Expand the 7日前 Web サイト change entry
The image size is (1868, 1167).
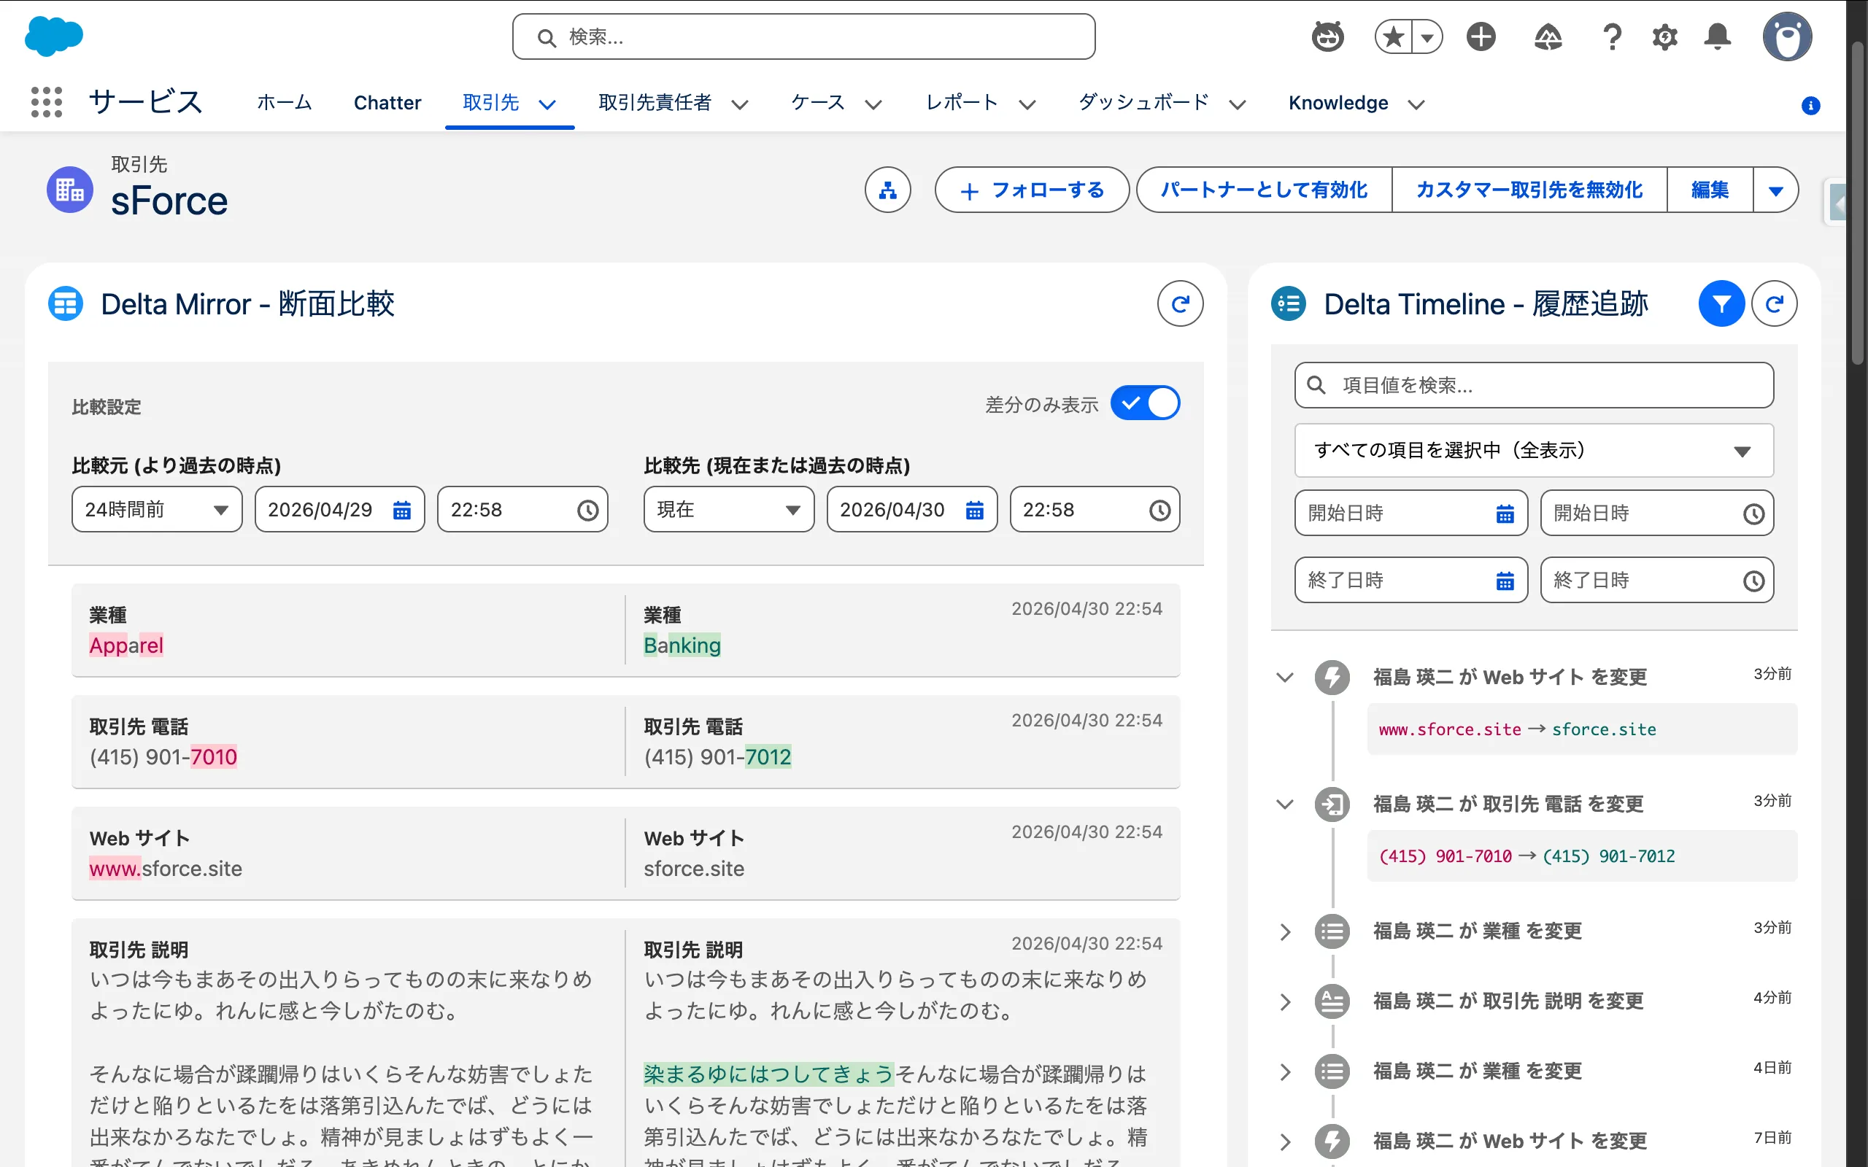click(x=1284, y=1141)
